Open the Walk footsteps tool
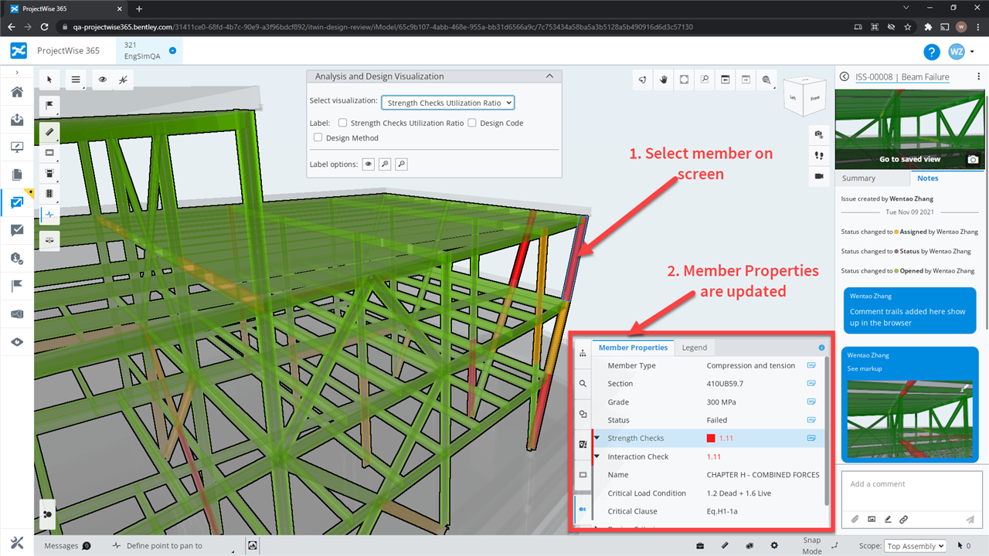 click(818, 155)
